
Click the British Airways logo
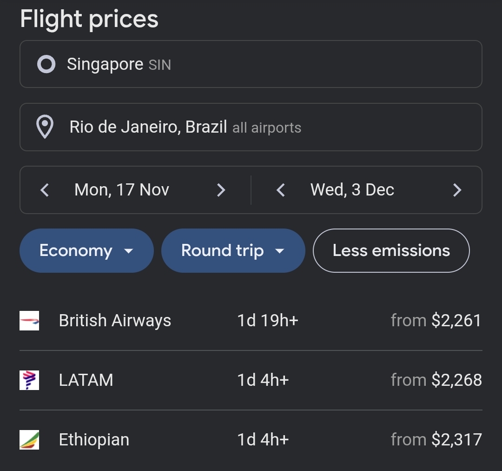(x=29, y=321)
